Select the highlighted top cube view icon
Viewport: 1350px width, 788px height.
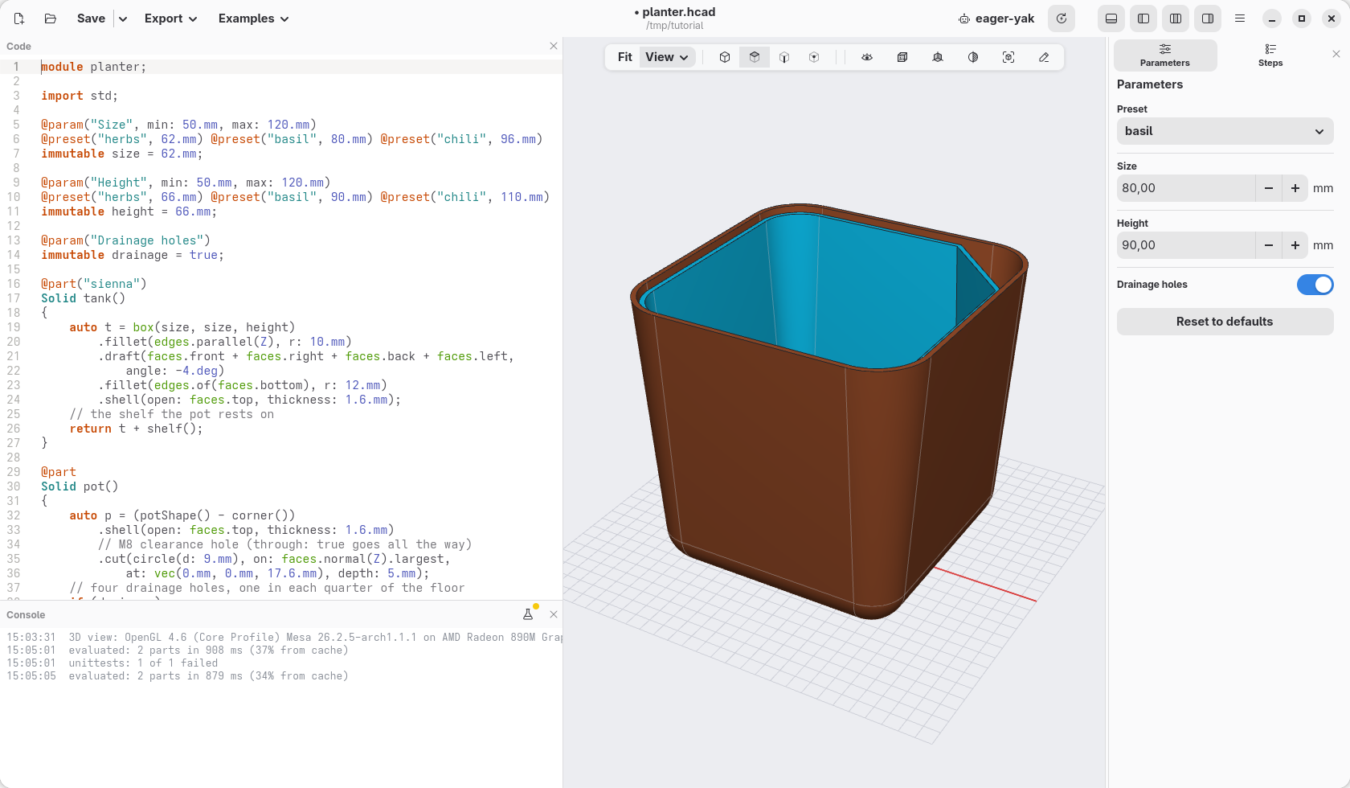tap(755, 57)
